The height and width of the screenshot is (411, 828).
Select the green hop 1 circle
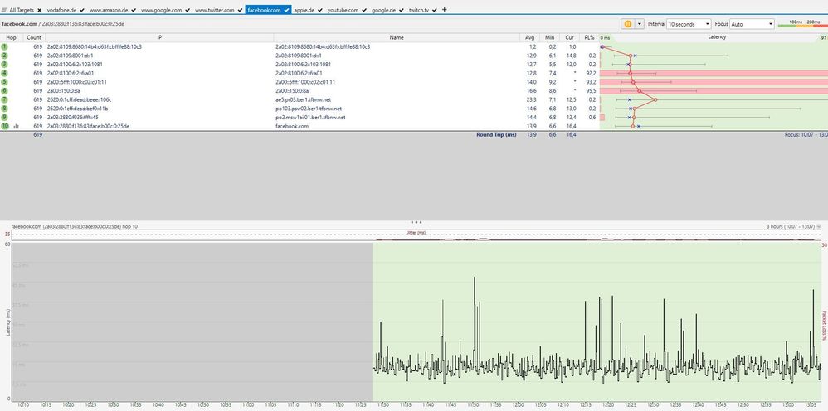pyautogui.click(x=4, y=47)
